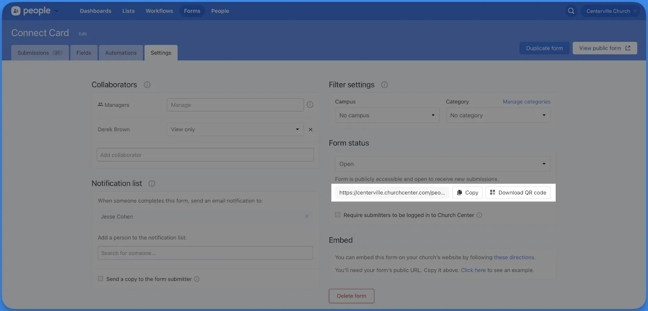The width and height of the screenshot is (648, 311).
Task: Click the search magnifier icon
Action: [571, 11]
